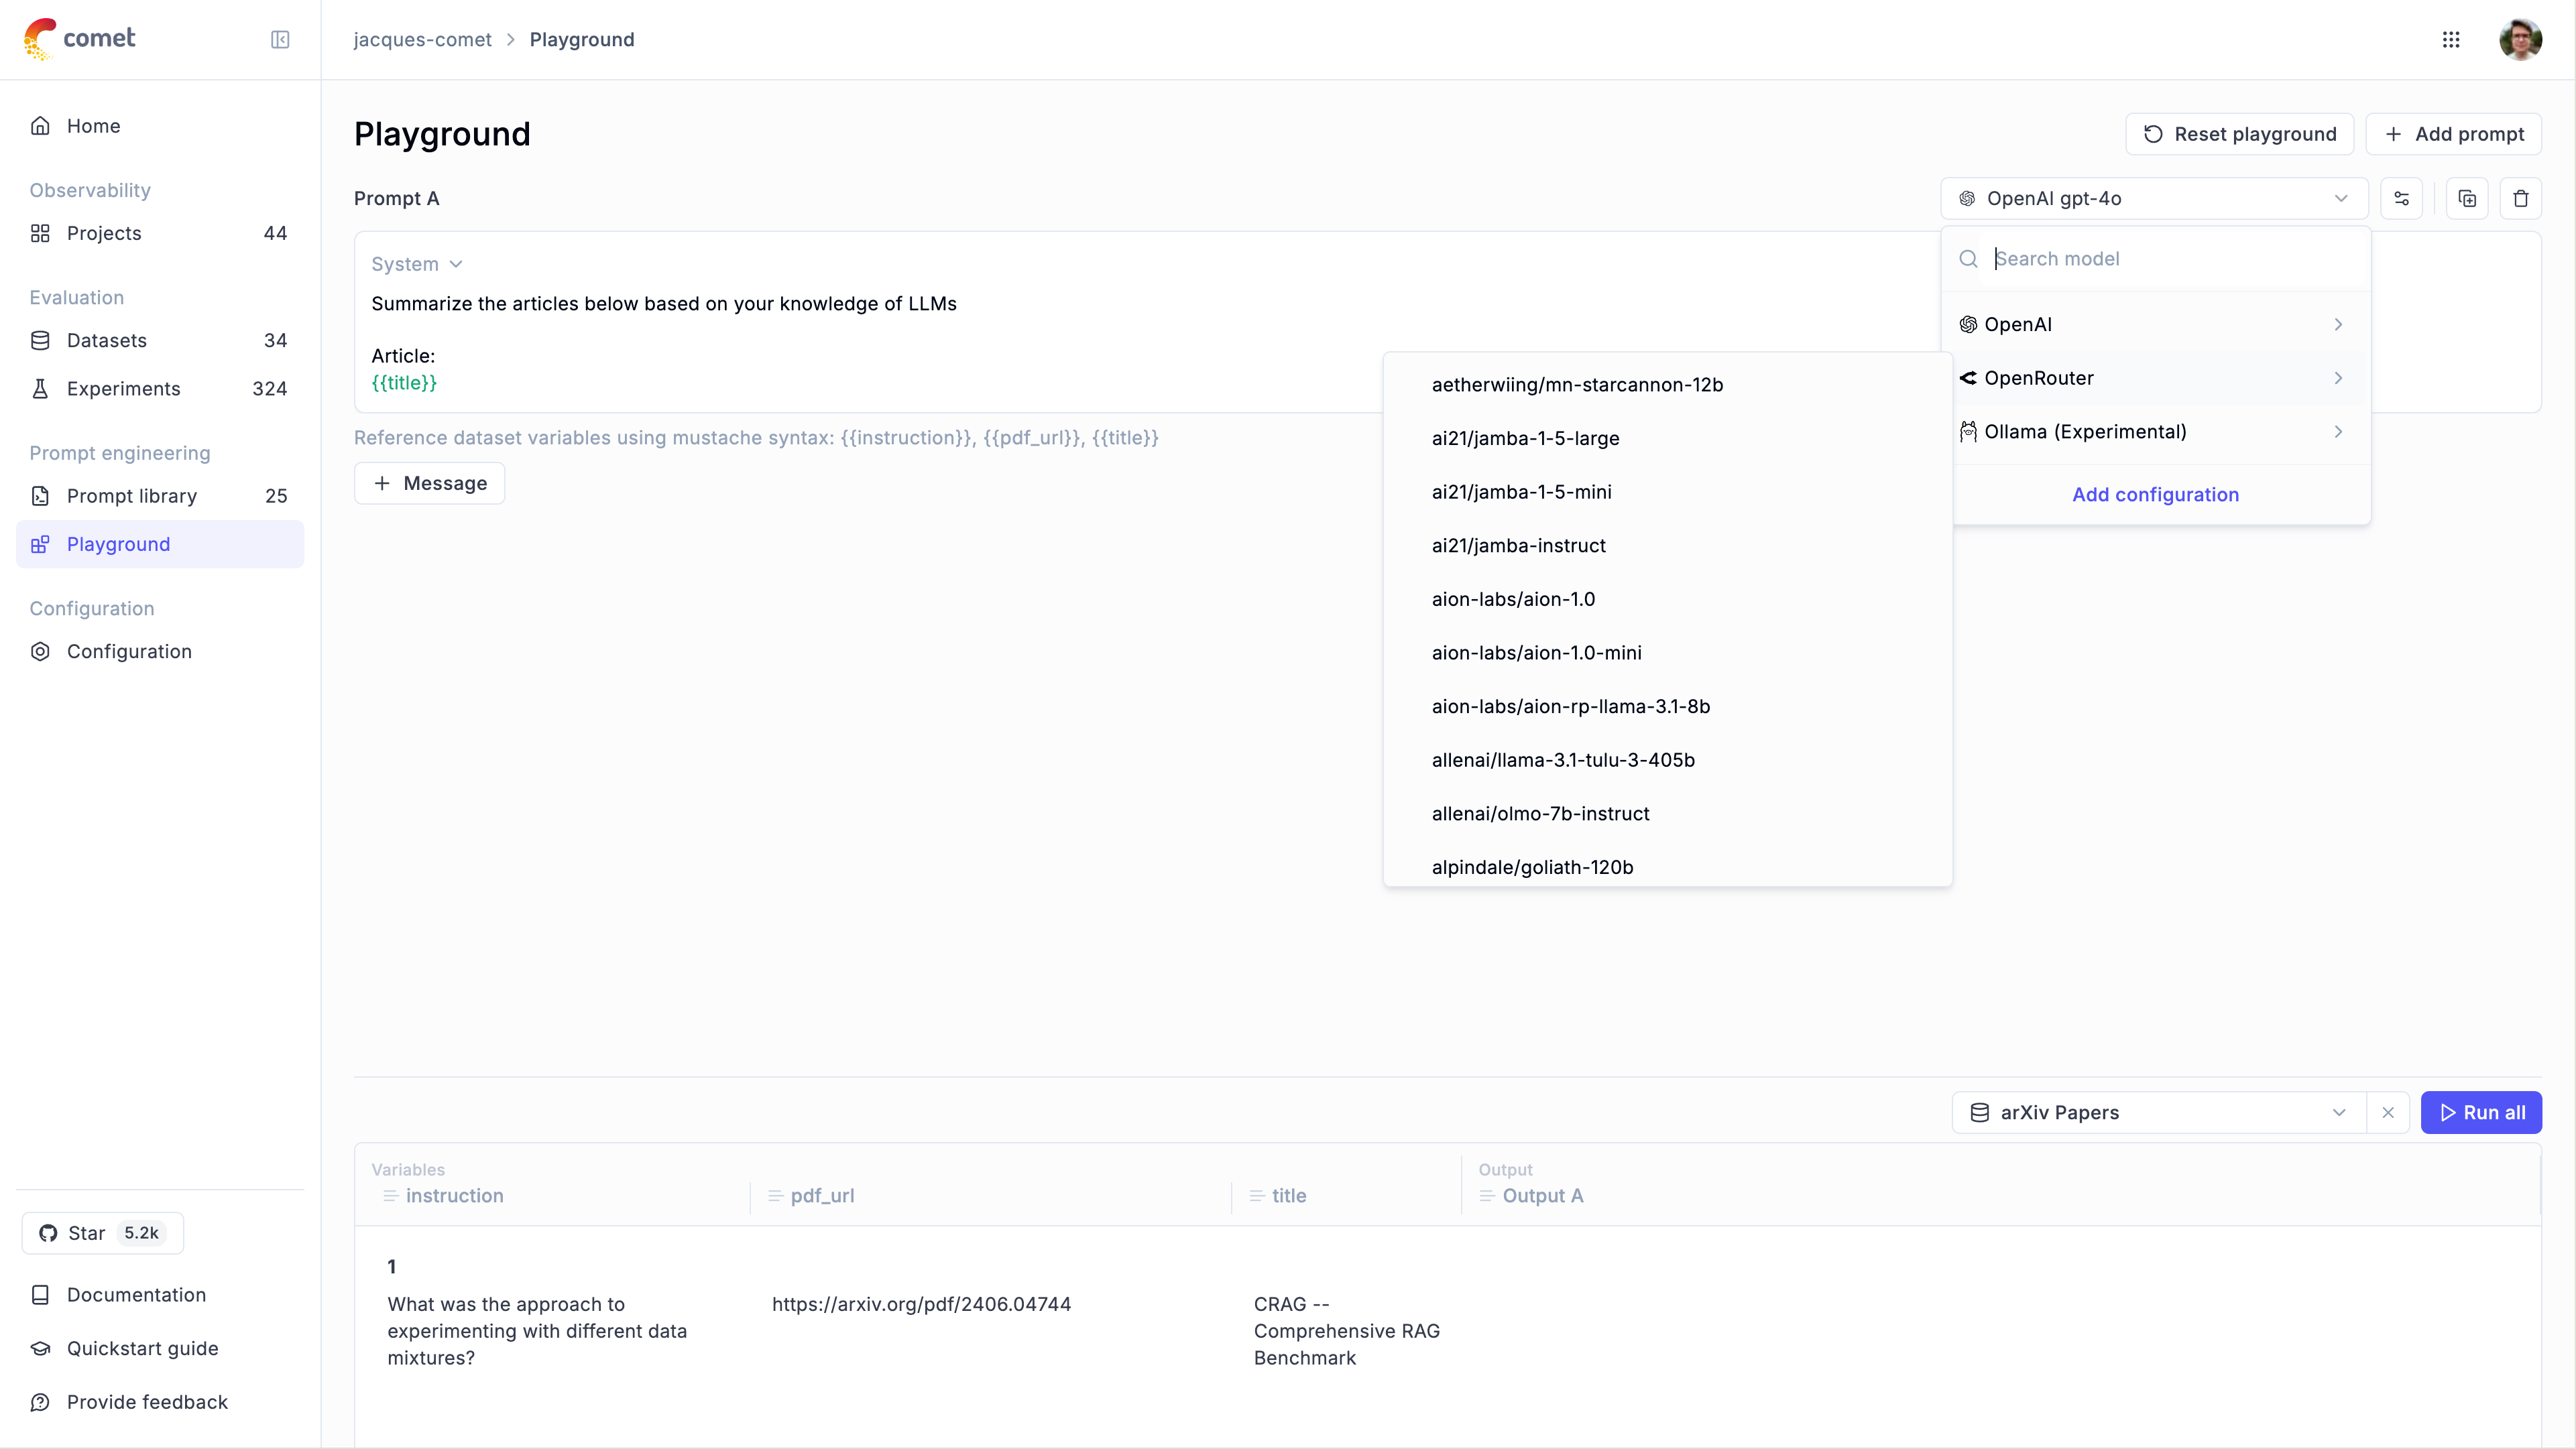This screenshot has height=1449, width=2576.
Task: Open model parameters settings icon
Action: (x=2401, y=198)
